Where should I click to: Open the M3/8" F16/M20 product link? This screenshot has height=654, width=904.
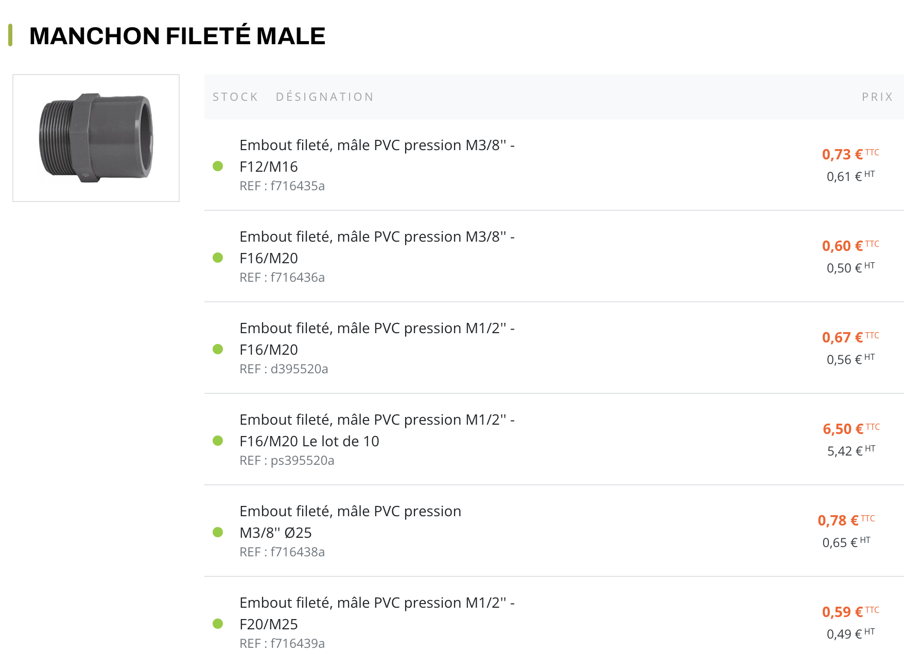[x=377, y=247]
